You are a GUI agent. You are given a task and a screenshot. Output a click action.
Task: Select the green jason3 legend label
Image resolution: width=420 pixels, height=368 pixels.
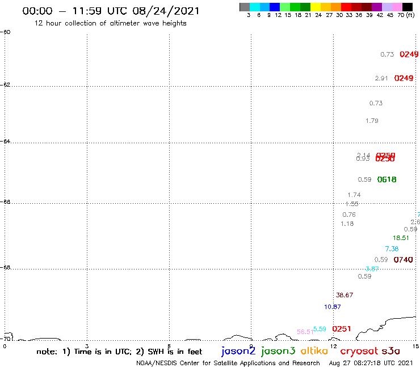click(x=278, y=351)
